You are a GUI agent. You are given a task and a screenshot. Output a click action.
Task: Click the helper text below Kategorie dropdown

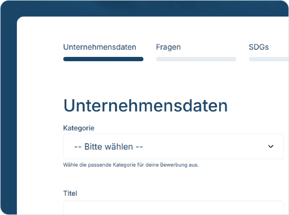[x=131, y=165]
